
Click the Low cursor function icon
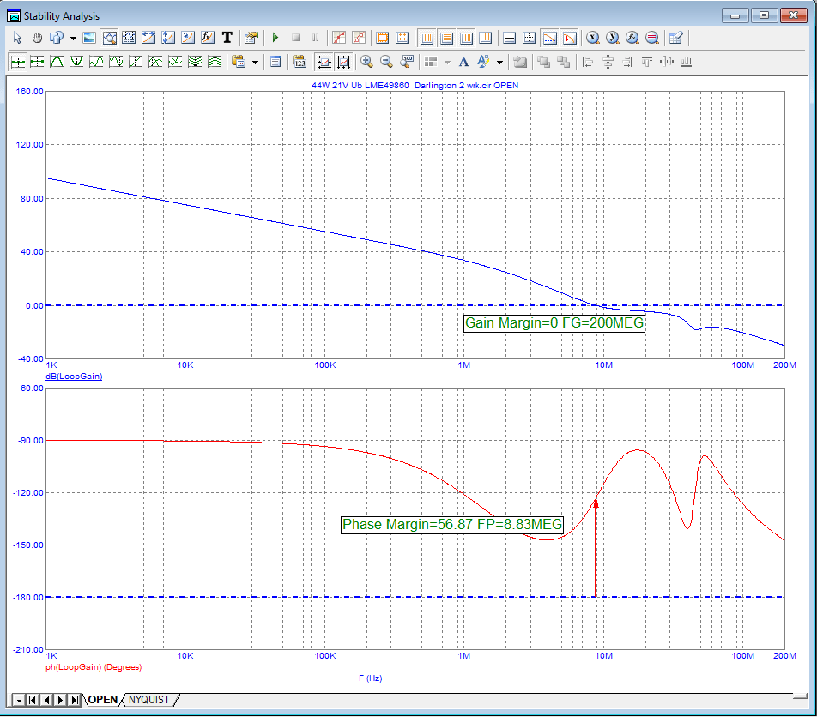point(116,62)
